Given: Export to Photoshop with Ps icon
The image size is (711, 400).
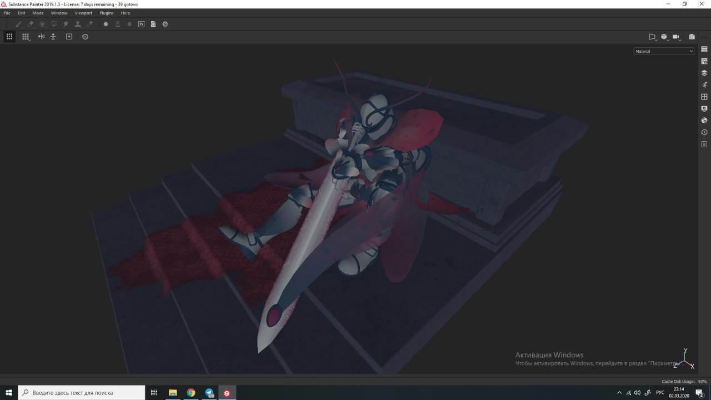Looking at the screenshot, I should click(x=141, y=24).
